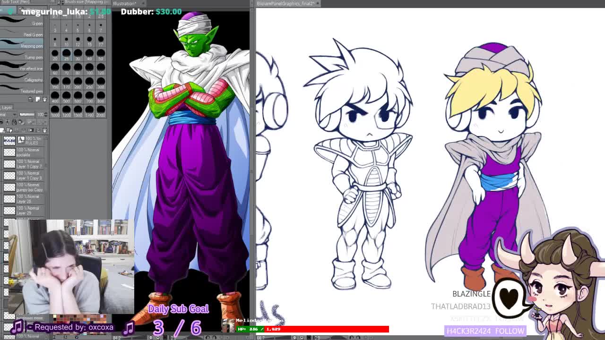This screenshot has height=340, width=605.
Task: Choose brush size 40 preset
Action: tap(89, 55)
